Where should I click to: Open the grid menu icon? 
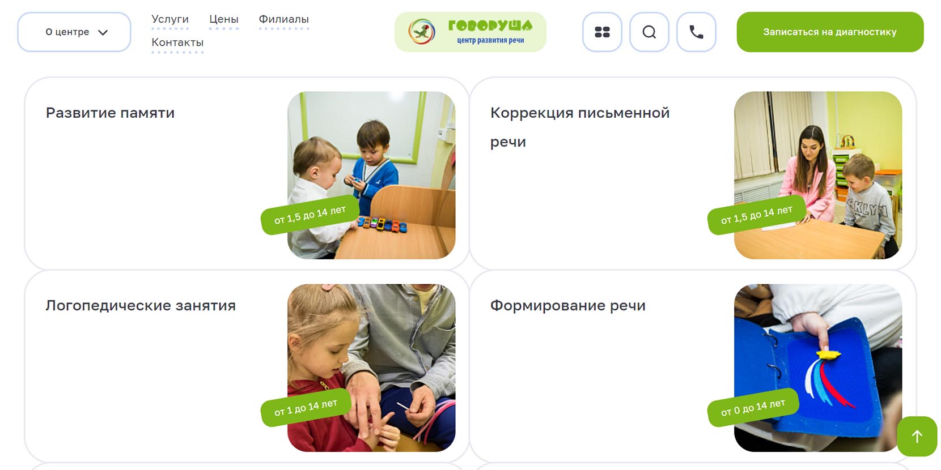(602, 32)
